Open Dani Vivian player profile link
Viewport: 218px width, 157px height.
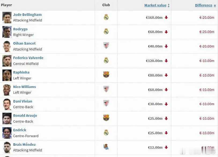click(x=23, y=101)
